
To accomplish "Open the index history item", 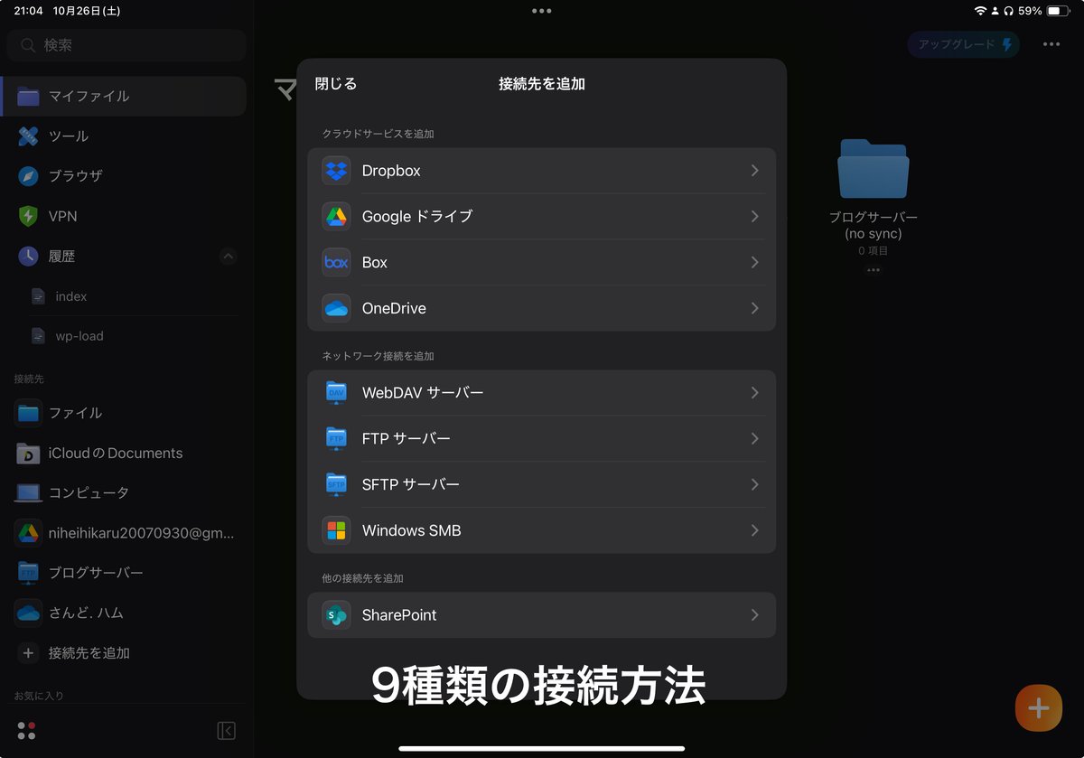I will [71, 296].
